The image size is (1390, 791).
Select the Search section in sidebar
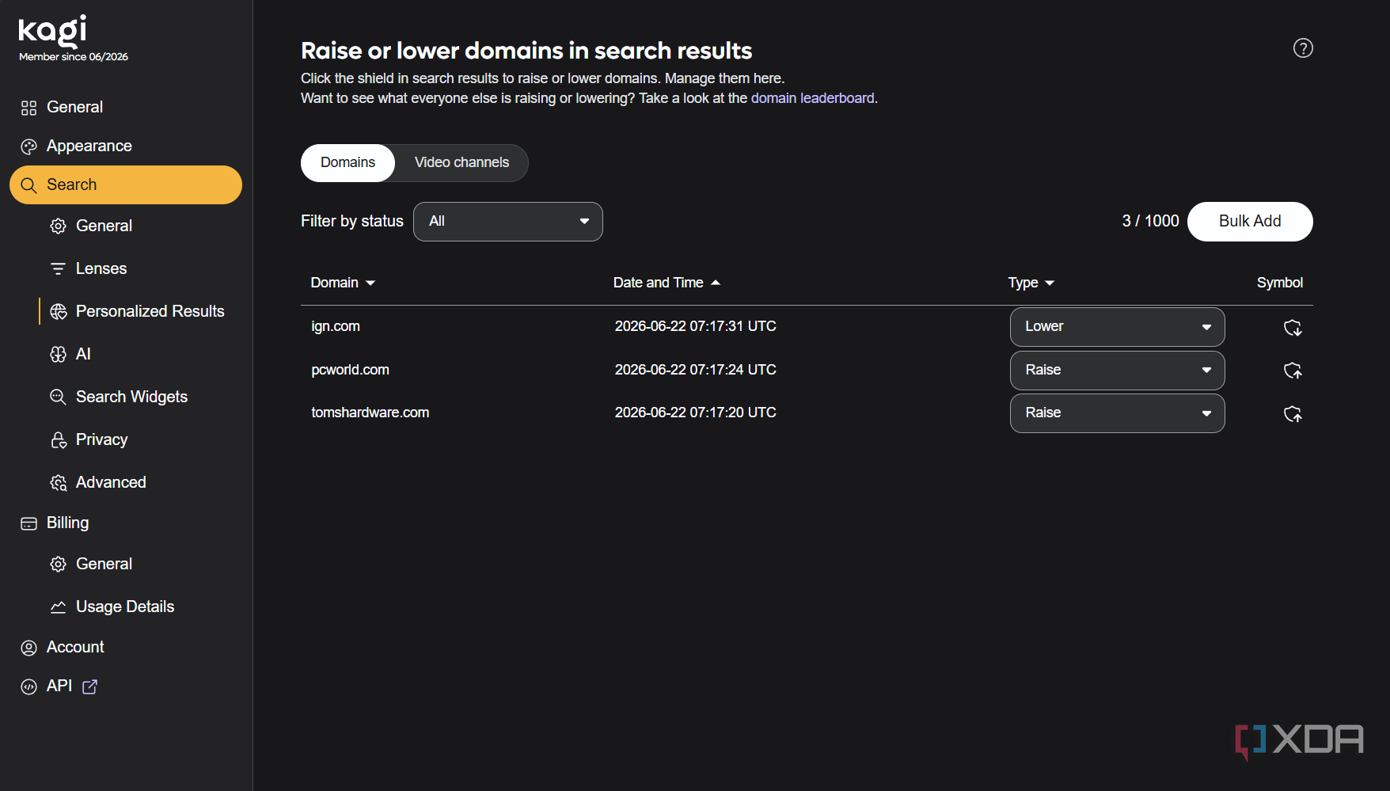pyautogui.click(x=126, y=184)
